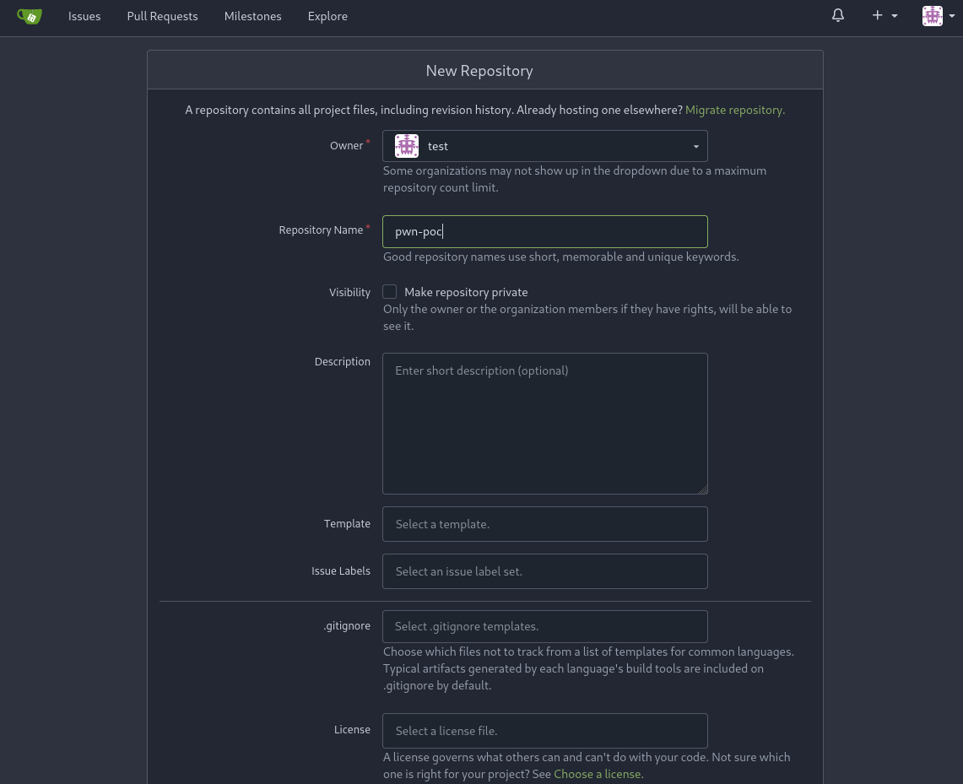This screenshot has width=963, height=784.
Task: Follow the Choose a license link
Action: tap(598, 774)
